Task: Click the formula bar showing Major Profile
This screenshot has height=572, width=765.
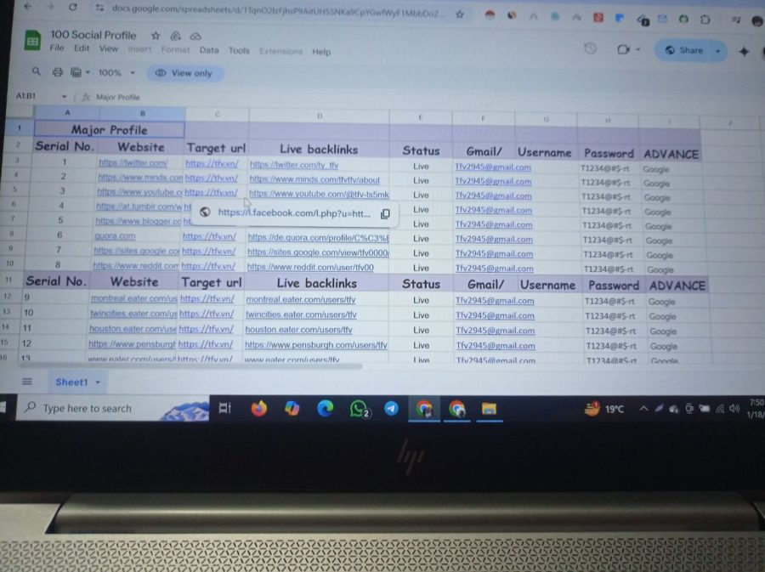Action: [x=117, y=97]
